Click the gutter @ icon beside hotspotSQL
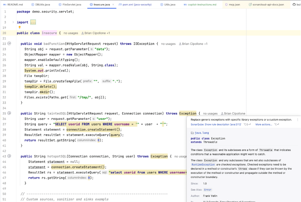 9,156
